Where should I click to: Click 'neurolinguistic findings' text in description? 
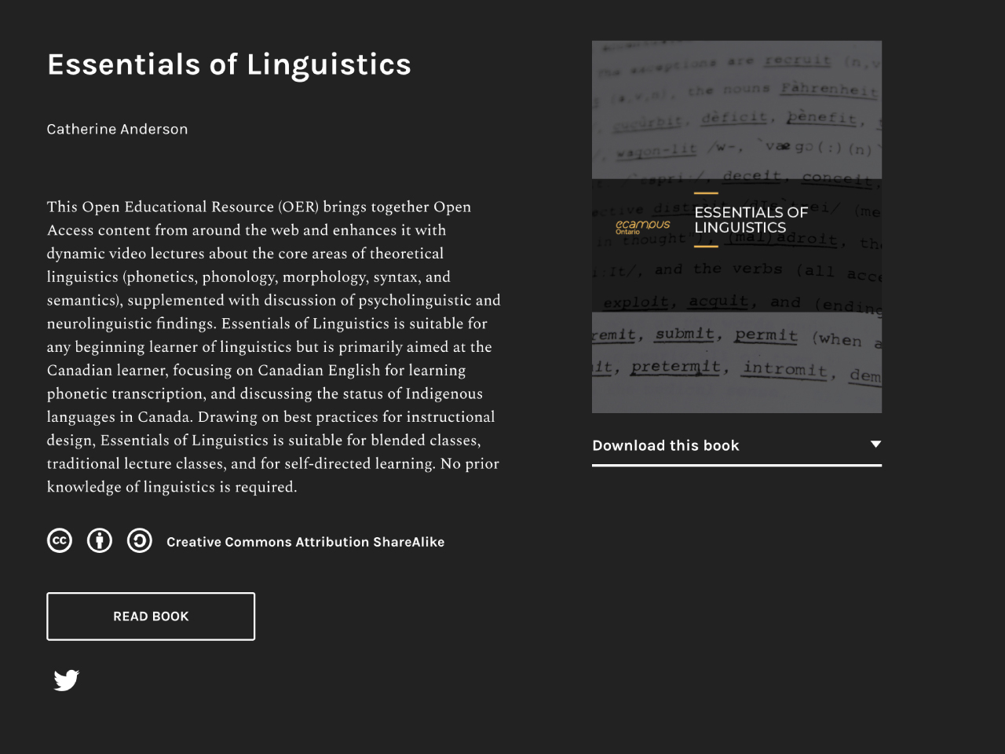pyautogui.click(x=131, y=324)
